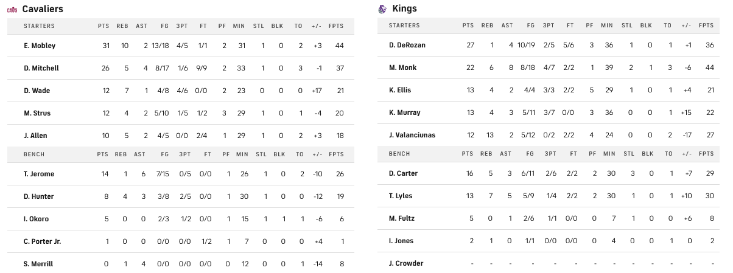Click M. Monk player name
Screen dimensions: 733x273
pos(402,67)
